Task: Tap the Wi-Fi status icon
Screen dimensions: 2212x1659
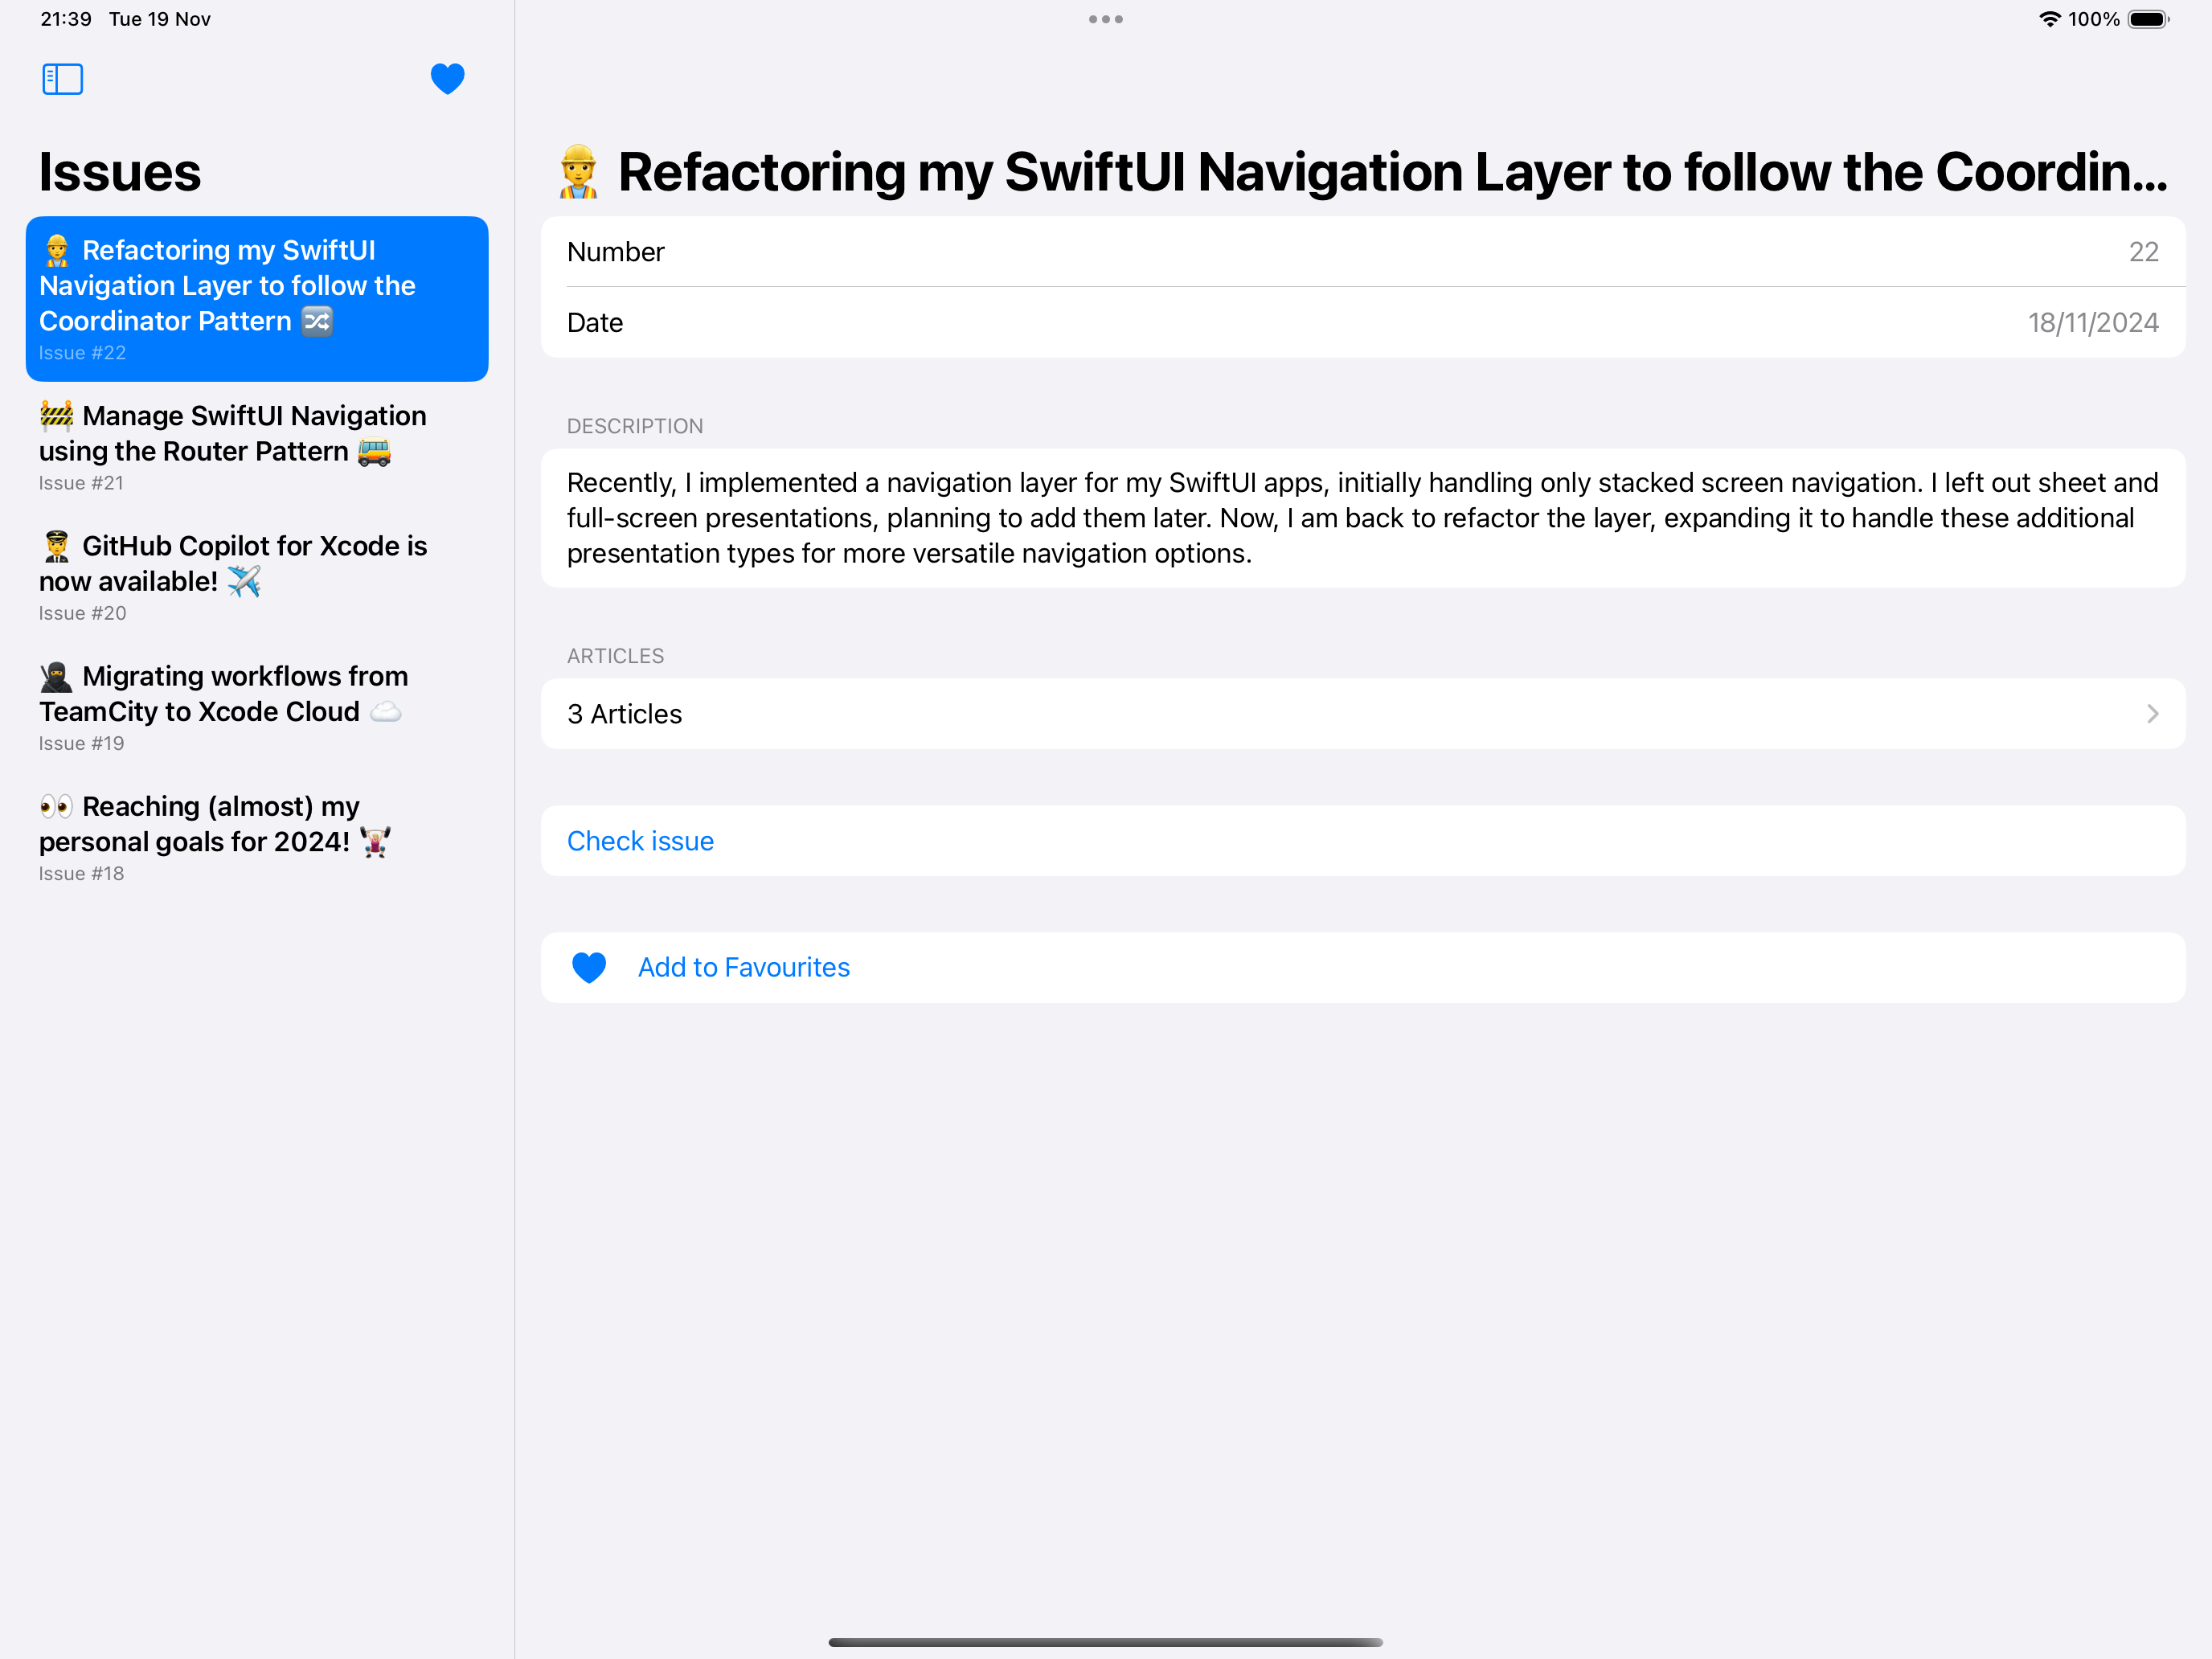Action: pyautogui.click(x=2049, y=19)
